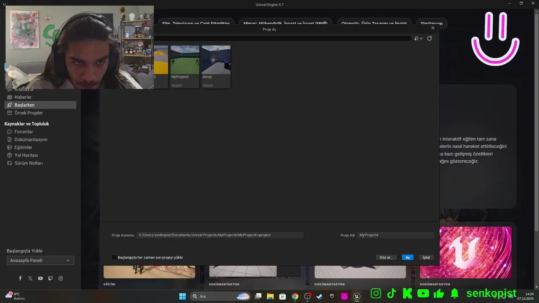539x303 pixels.
Task: Click the Aç button to open project
Action: [x=408, y=257]
